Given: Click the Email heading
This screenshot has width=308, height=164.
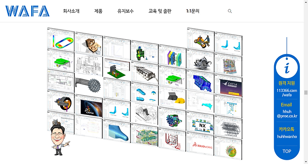Looking at the screenshot, I should tap(286, 105).
